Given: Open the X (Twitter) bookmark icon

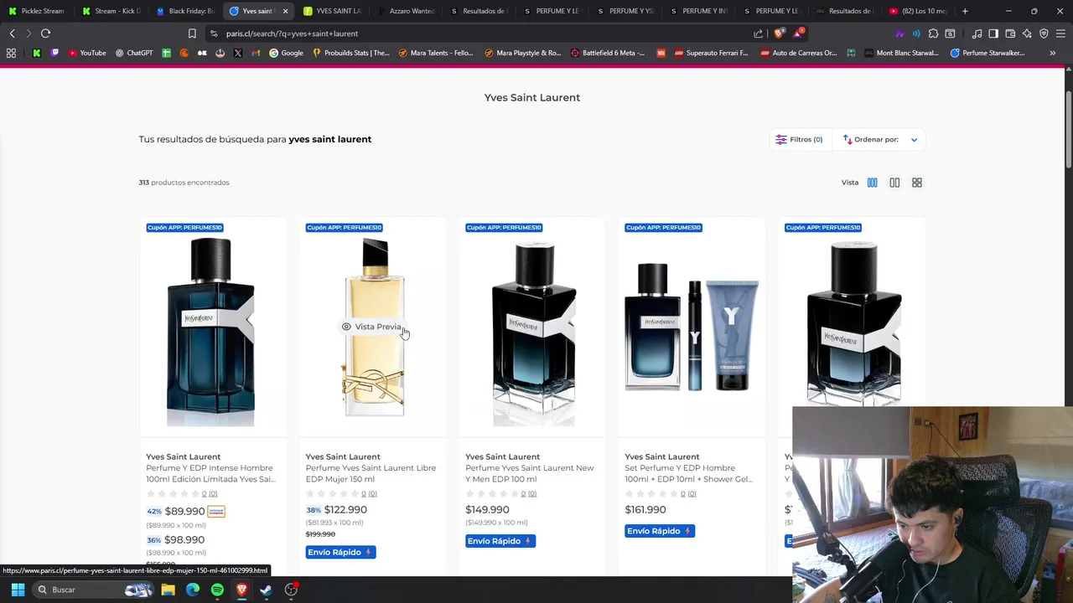Looking at the screenshot, I should pos(238,53).
